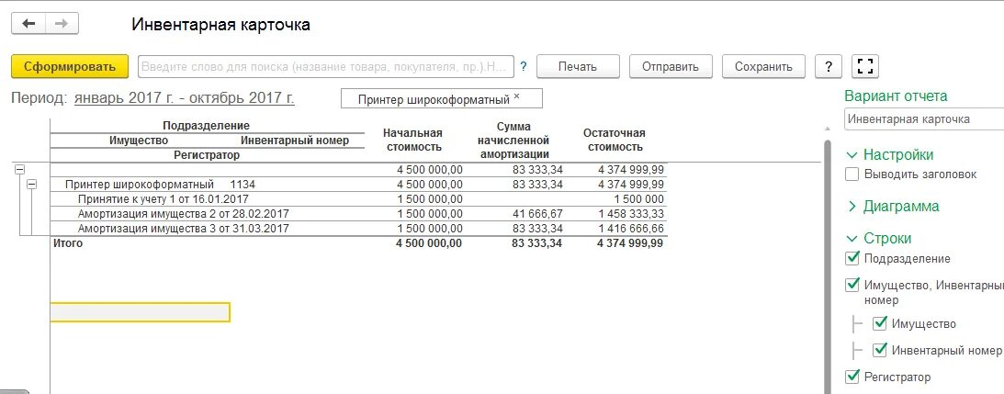Click the 'Вариант отчета' heading
1004x394 pixels.
[x=896, y=96]
